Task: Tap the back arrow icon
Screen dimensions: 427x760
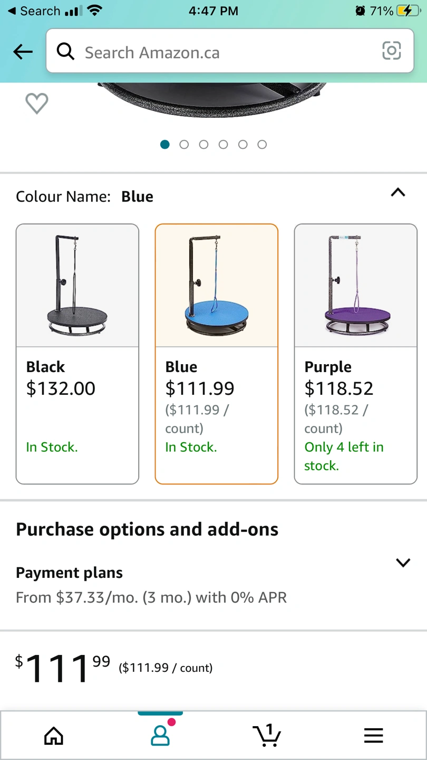Action: 23,52
